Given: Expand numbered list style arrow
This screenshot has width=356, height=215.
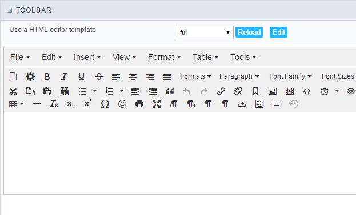Looking at the screenshot, I should [x=122, y=91].
